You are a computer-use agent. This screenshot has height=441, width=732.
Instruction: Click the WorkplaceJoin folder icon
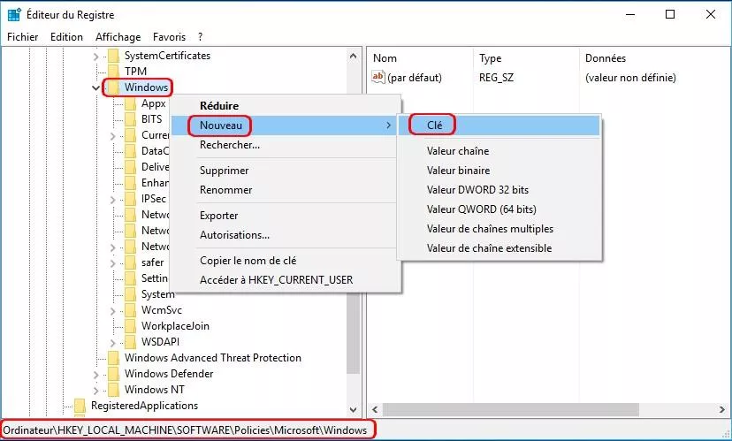(130, 326)
